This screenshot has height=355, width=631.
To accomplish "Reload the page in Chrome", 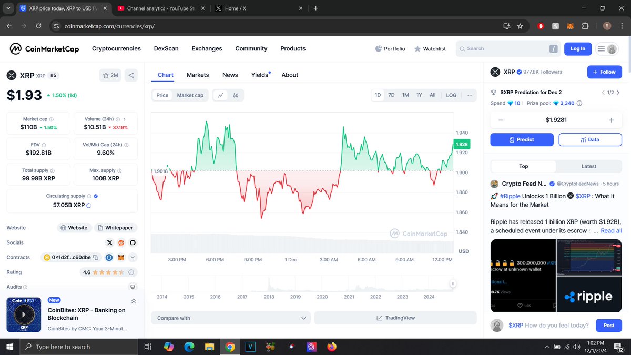I will 38,26.
